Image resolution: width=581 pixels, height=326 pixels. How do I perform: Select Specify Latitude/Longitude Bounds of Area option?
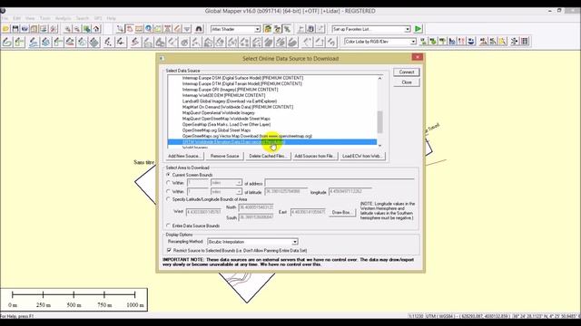point(169,199)
